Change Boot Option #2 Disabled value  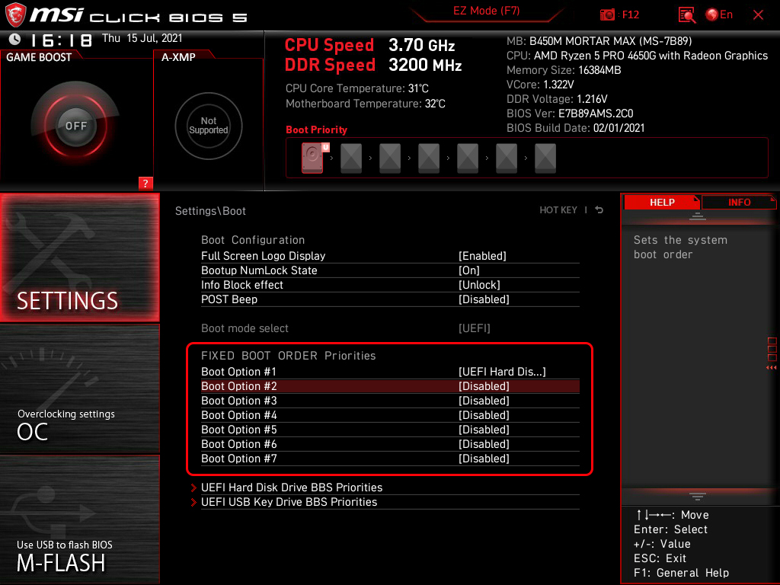[x=484, y=386]
